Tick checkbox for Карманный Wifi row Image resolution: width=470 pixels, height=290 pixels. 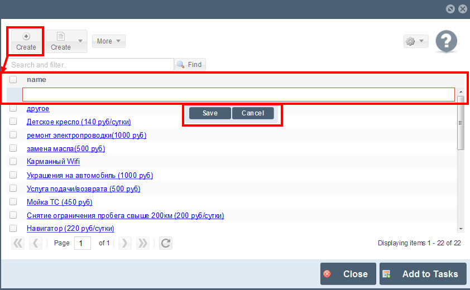[13, 161]
